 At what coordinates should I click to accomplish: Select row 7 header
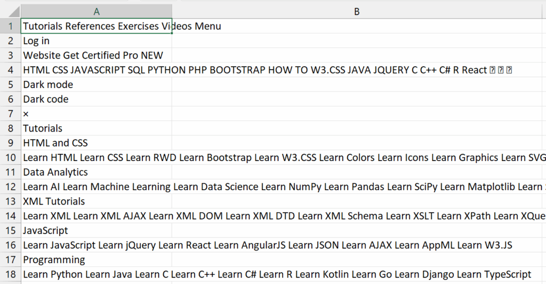(x=11, y=114)
